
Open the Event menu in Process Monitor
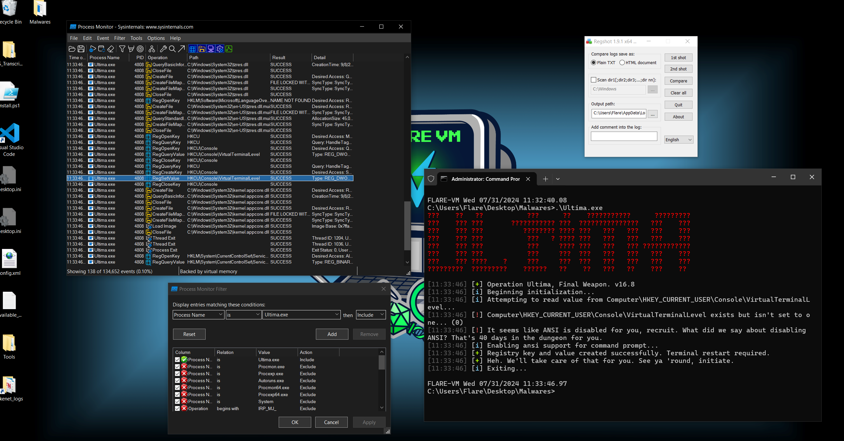click(x=103, y=38)
